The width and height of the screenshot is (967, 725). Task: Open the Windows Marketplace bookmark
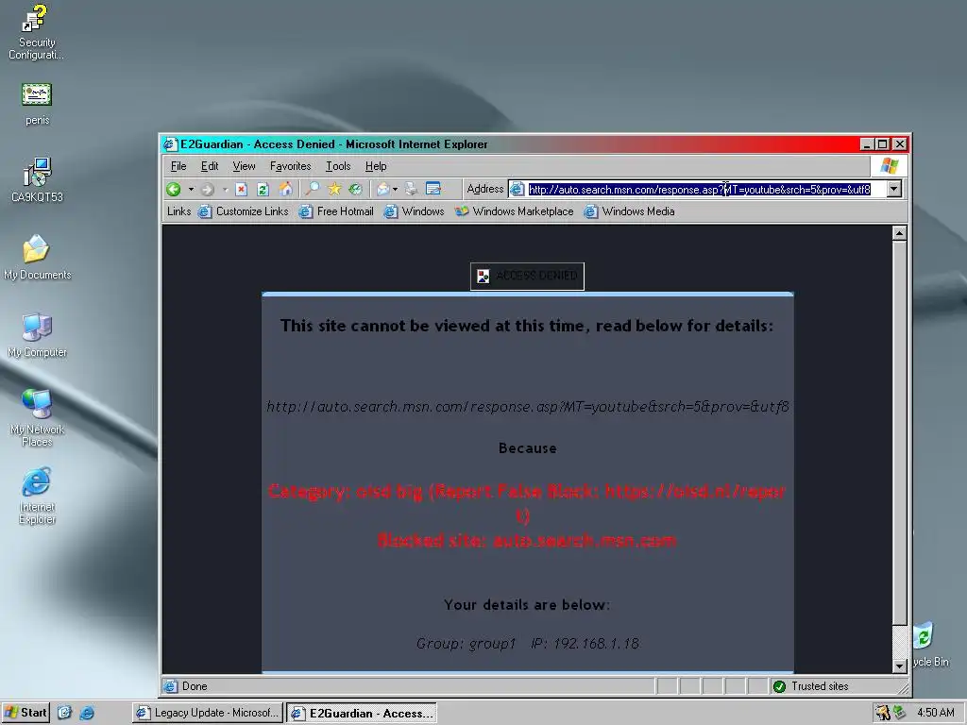click(515, 211)
